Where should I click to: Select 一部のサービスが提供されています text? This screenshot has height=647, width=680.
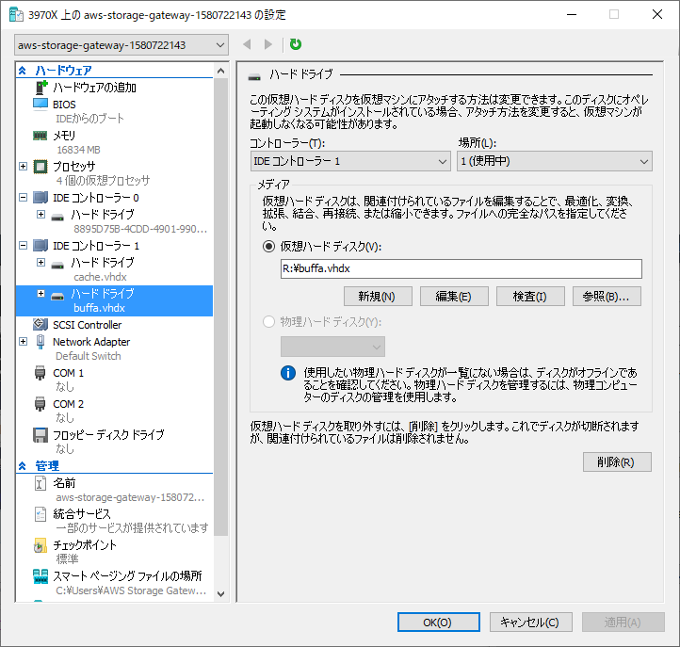click(132, 527)
